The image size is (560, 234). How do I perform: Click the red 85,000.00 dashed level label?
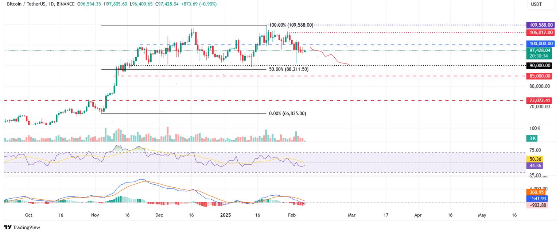(x=539, y=76)
